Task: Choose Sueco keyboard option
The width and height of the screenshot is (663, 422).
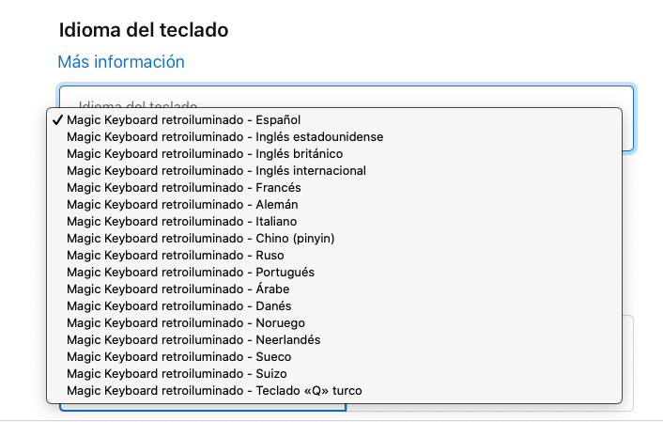Action: (x=178, y=356)
